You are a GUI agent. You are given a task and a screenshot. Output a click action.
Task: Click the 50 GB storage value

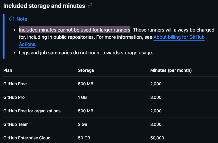(x=84, y=138)
